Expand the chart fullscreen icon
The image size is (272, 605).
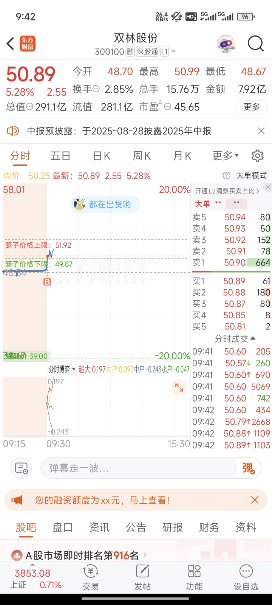179,388
